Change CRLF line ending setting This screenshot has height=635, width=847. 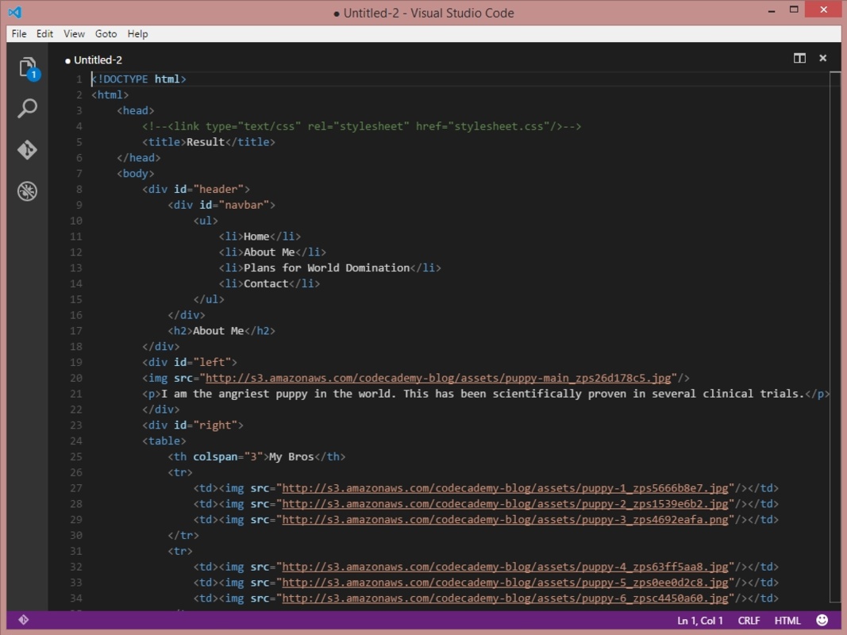tap(749, 621)
